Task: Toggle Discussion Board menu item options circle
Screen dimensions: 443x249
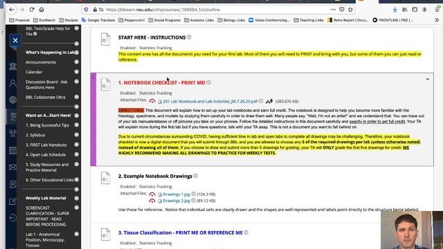Action: coord(77,82)
